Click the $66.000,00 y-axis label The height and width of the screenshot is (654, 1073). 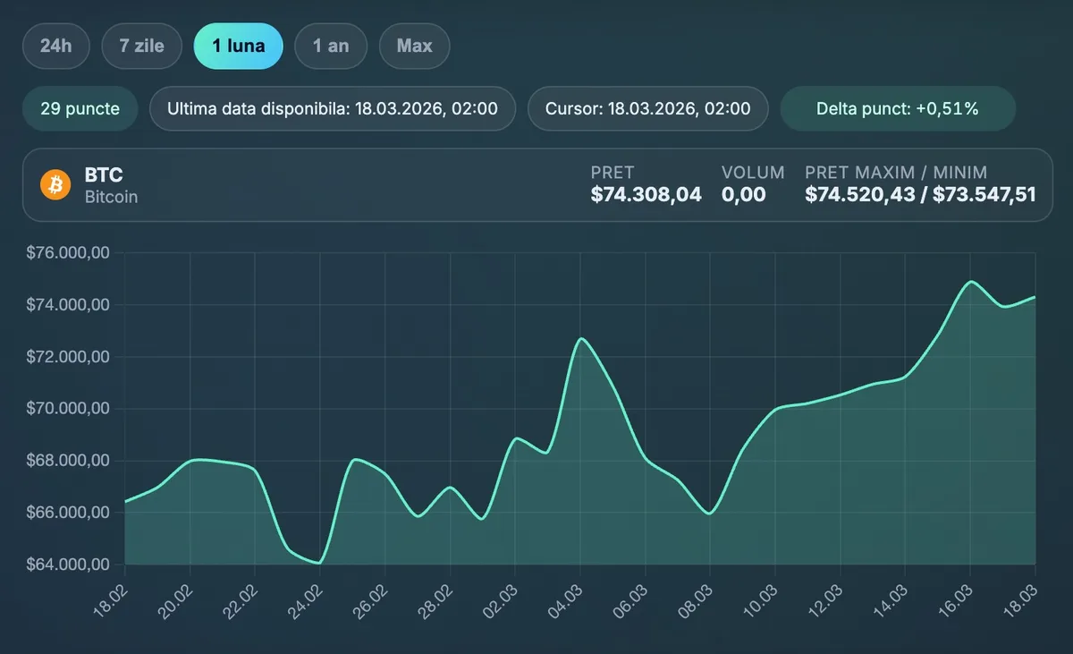(x=68, y=513)
